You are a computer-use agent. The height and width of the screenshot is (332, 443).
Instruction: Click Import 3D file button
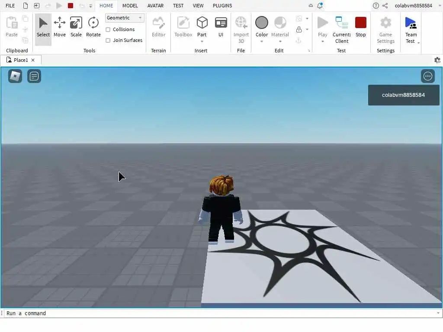pos(241,30)
